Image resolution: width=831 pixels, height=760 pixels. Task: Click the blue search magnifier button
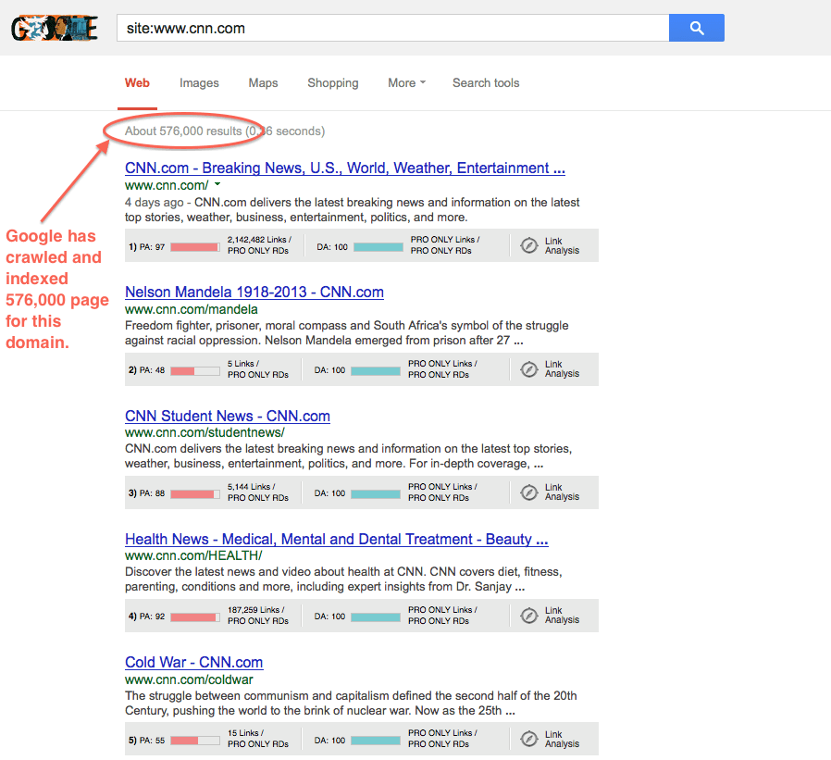click(697, 28)
